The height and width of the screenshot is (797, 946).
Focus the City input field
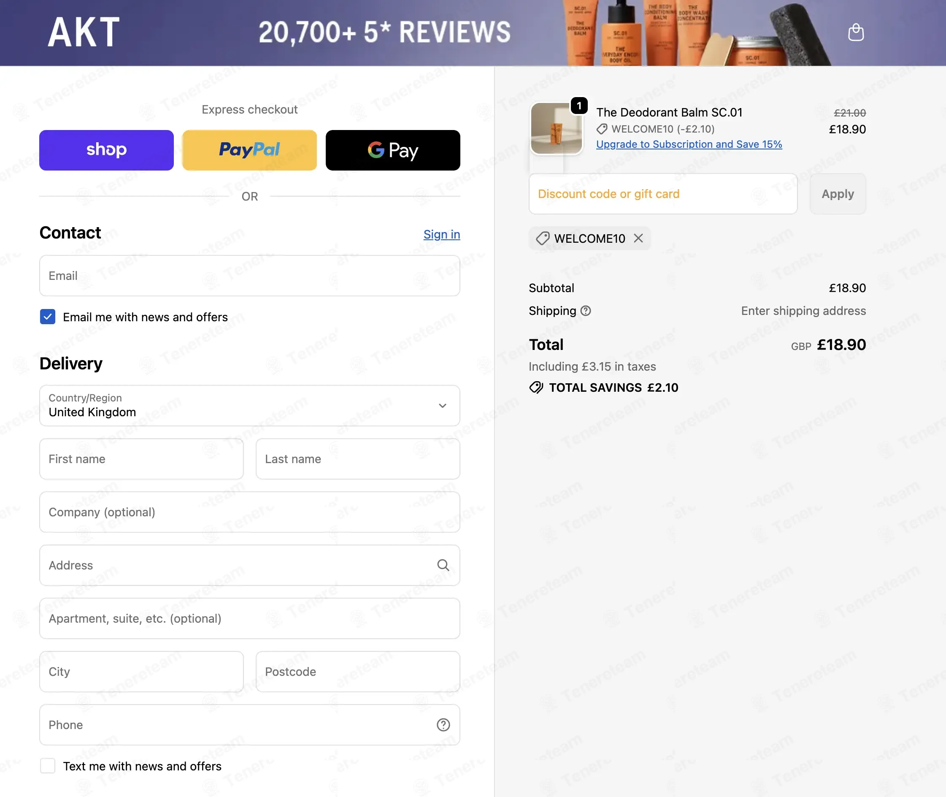point(141,671)
